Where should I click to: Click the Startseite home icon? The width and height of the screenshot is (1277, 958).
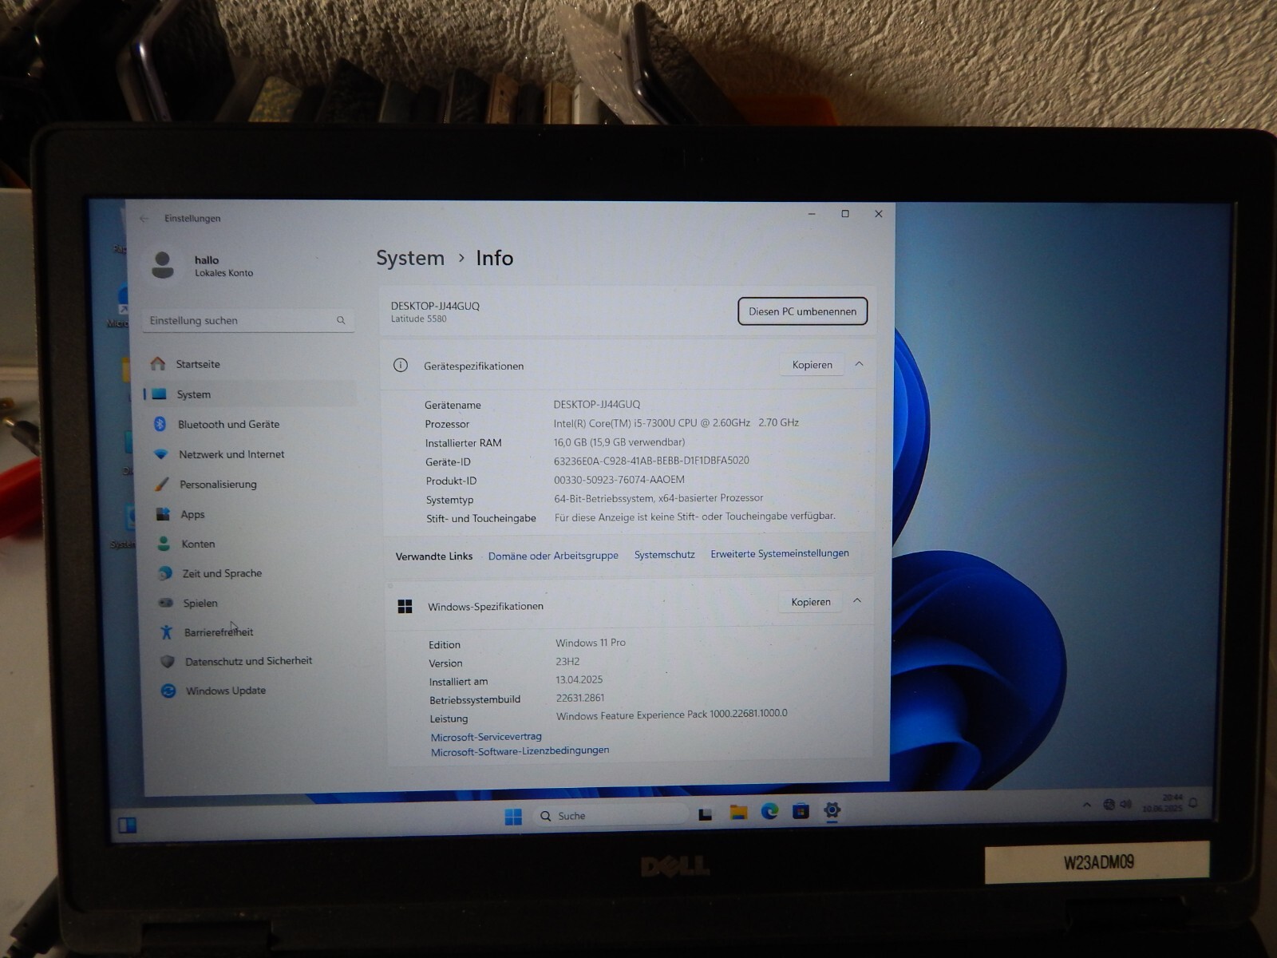point(158,364)
